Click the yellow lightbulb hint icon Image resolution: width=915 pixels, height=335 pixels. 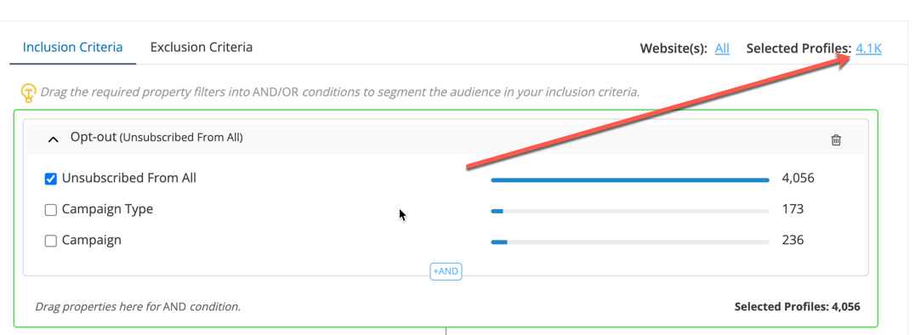click(28, 92)
